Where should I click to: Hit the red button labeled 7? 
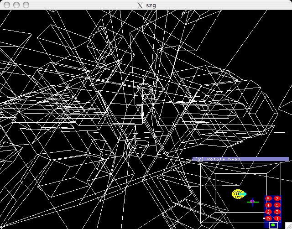pyautogui.click(x=277, y=198)
